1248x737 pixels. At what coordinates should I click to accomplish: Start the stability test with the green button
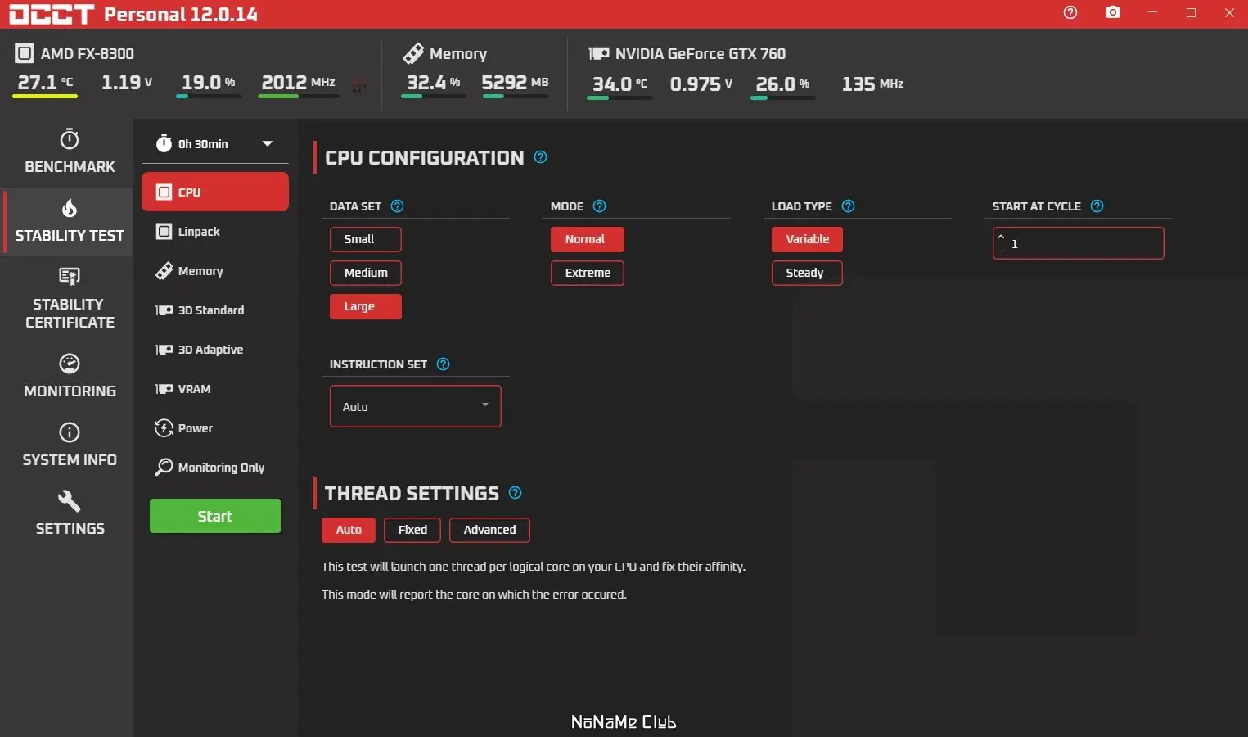[x=215, y=516]
